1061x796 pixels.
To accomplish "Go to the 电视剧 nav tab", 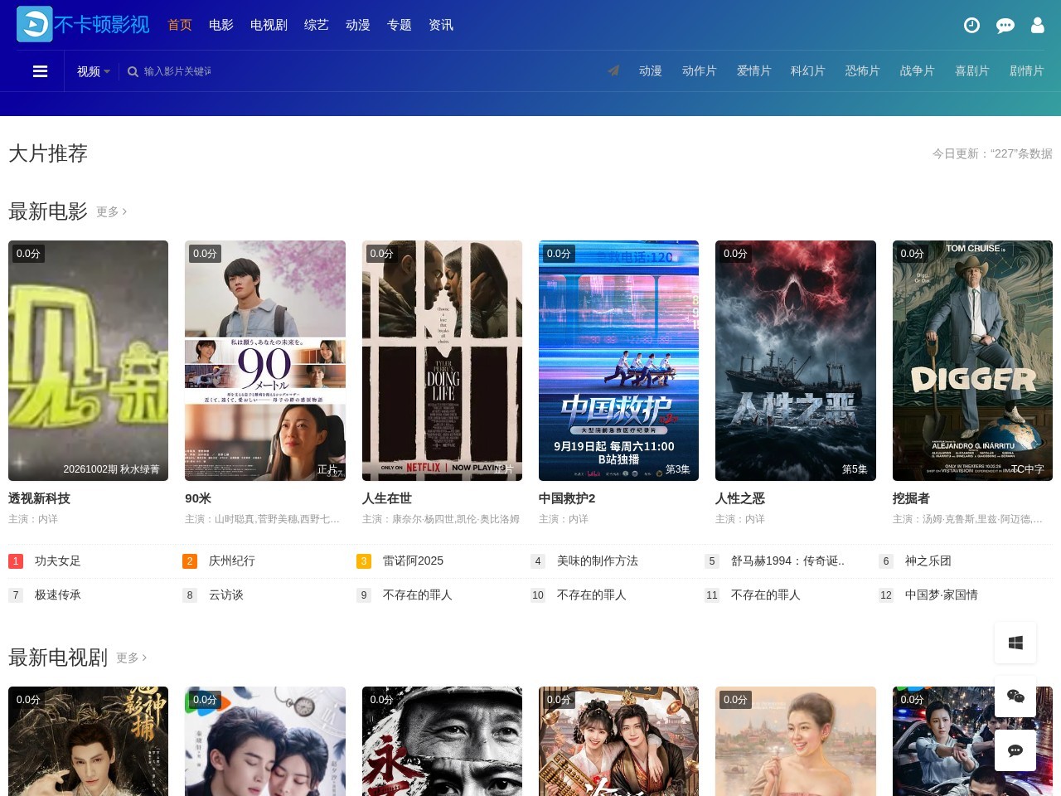I will click(269, 25).
